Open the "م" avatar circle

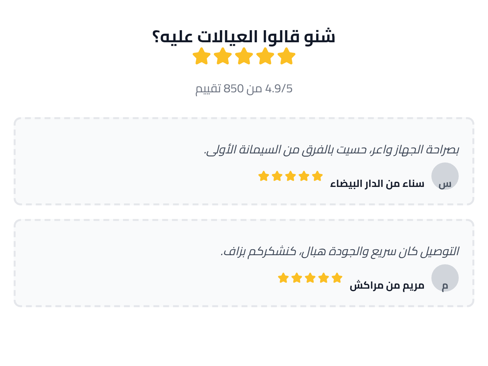pos(445,278)
